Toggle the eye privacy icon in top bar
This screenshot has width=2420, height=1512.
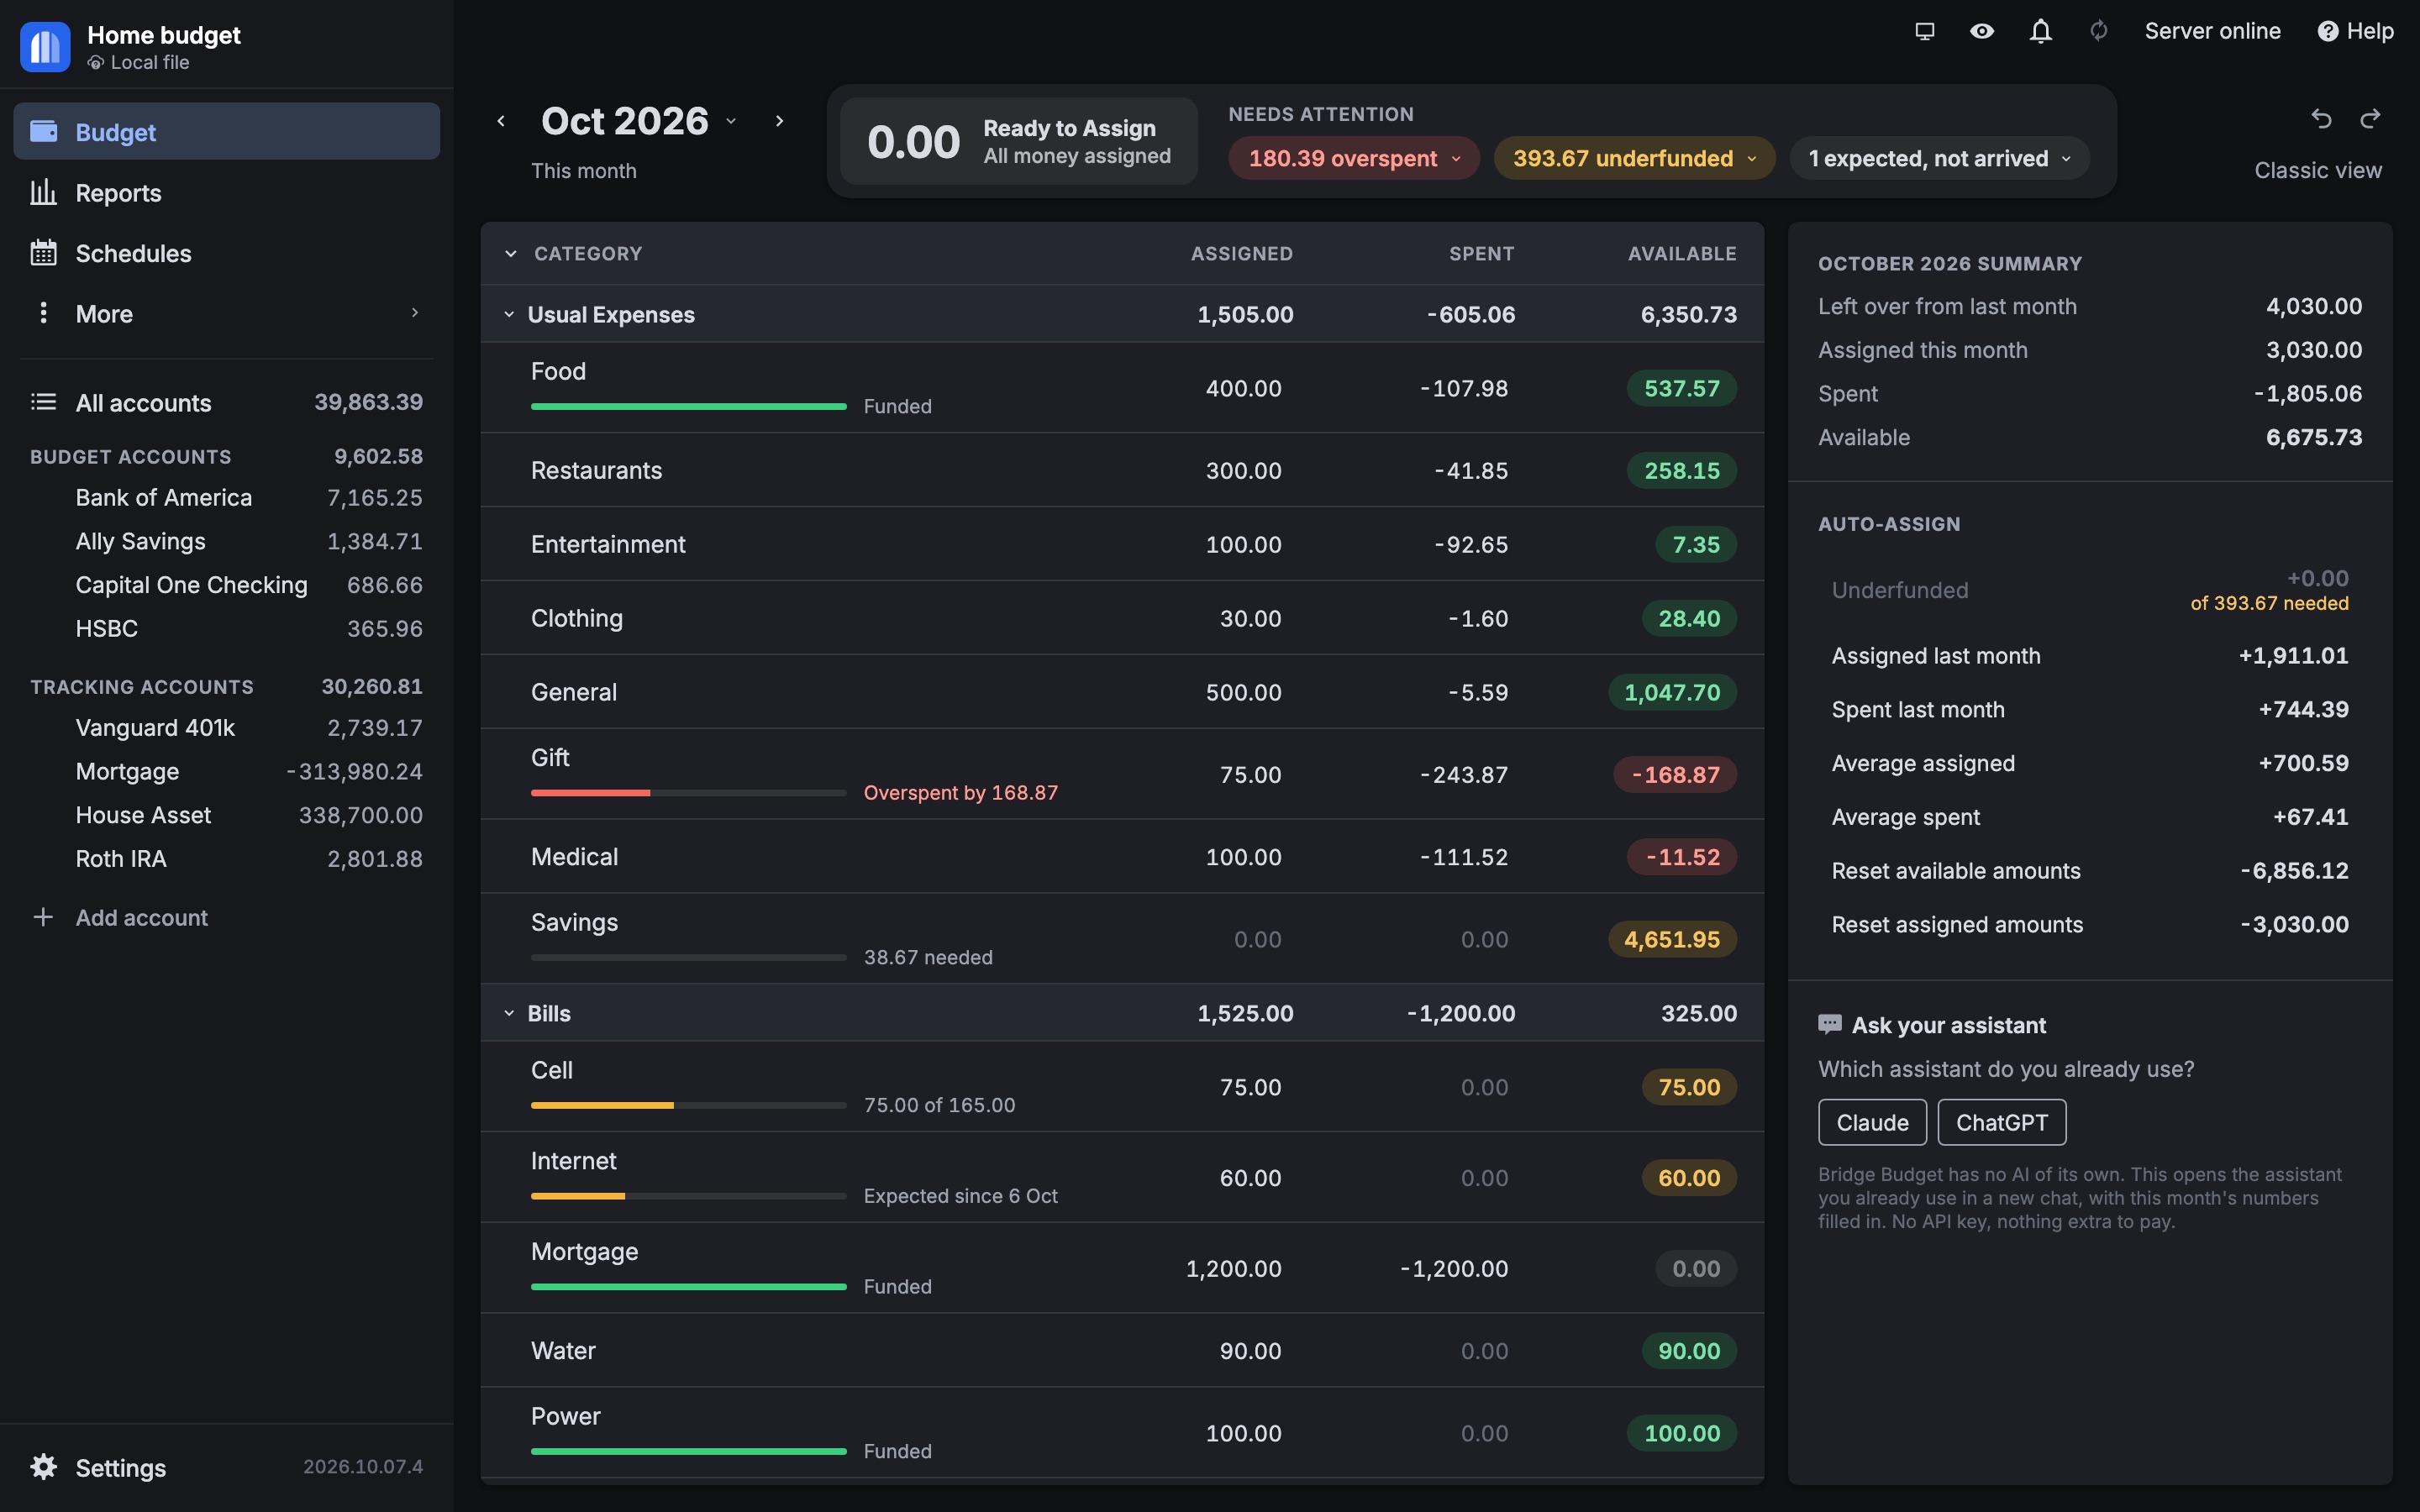(1981, 31)
